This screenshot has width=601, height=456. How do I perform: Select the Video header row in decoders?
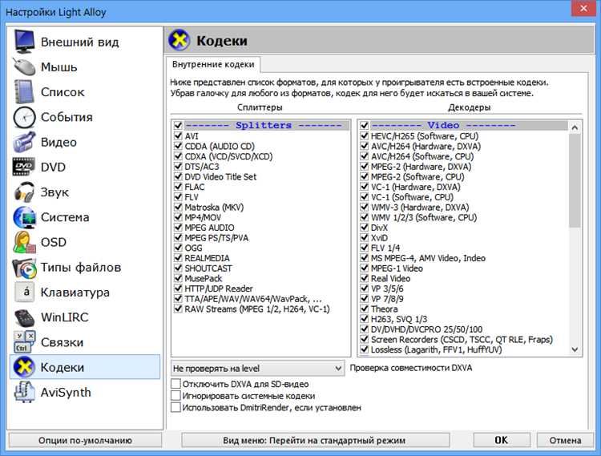[x=464, y=125]
